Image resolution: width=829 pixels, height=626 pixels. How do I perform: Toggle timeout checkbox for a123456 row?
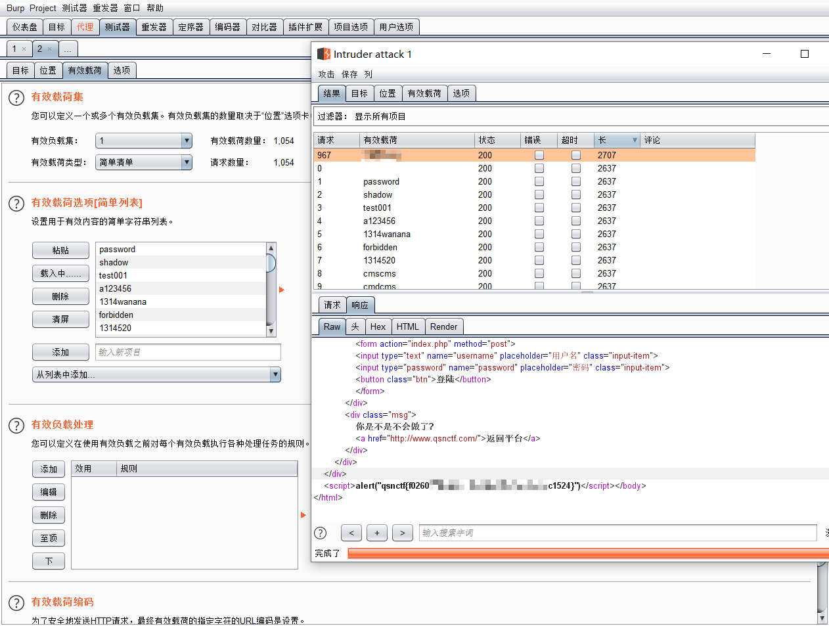tap(576, 221)
